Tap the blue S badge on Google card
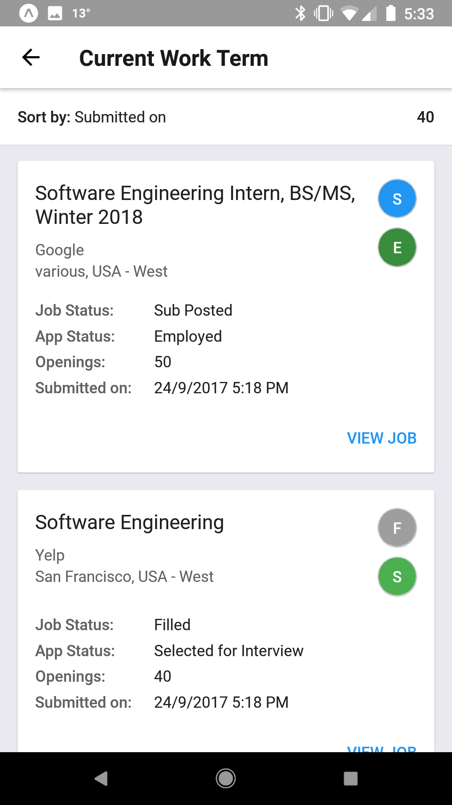The width and height of the screenshot is (452, 805). 397,199
